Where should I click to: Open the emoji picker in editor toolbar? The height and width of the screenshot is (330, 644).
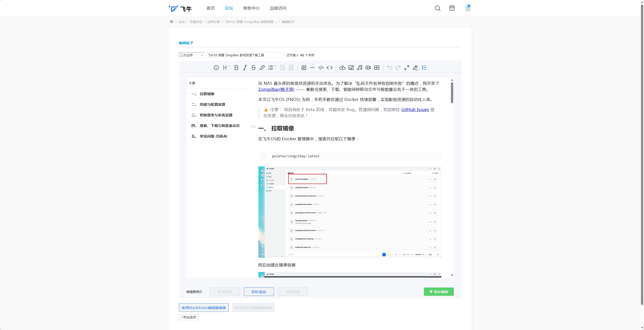pyautogui.click(x=216, y=68)
